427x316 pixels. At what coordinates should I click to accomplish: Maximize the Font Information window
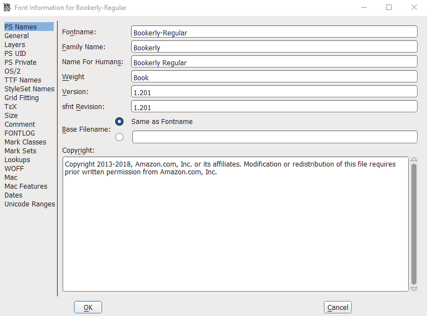click(389, 8)
